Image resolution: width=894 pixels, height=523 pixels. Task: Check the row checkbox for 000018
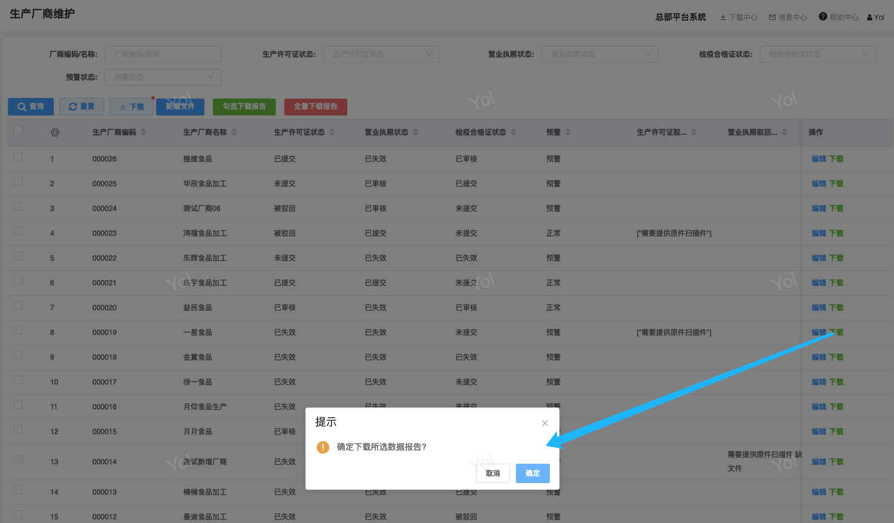[x=18, y=356]
